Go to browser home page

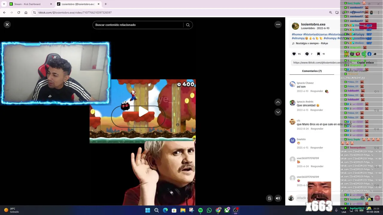pos(26,13)
